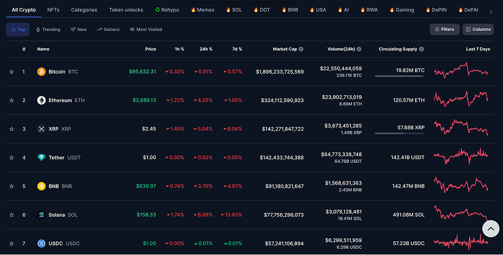Open the Filters panel
This screenshot has width=503, height=255.
point(445,29)
